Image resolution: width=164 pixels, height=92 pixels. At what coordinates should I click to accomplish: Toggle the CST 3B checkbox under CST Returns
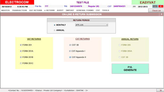click(70, 45)
